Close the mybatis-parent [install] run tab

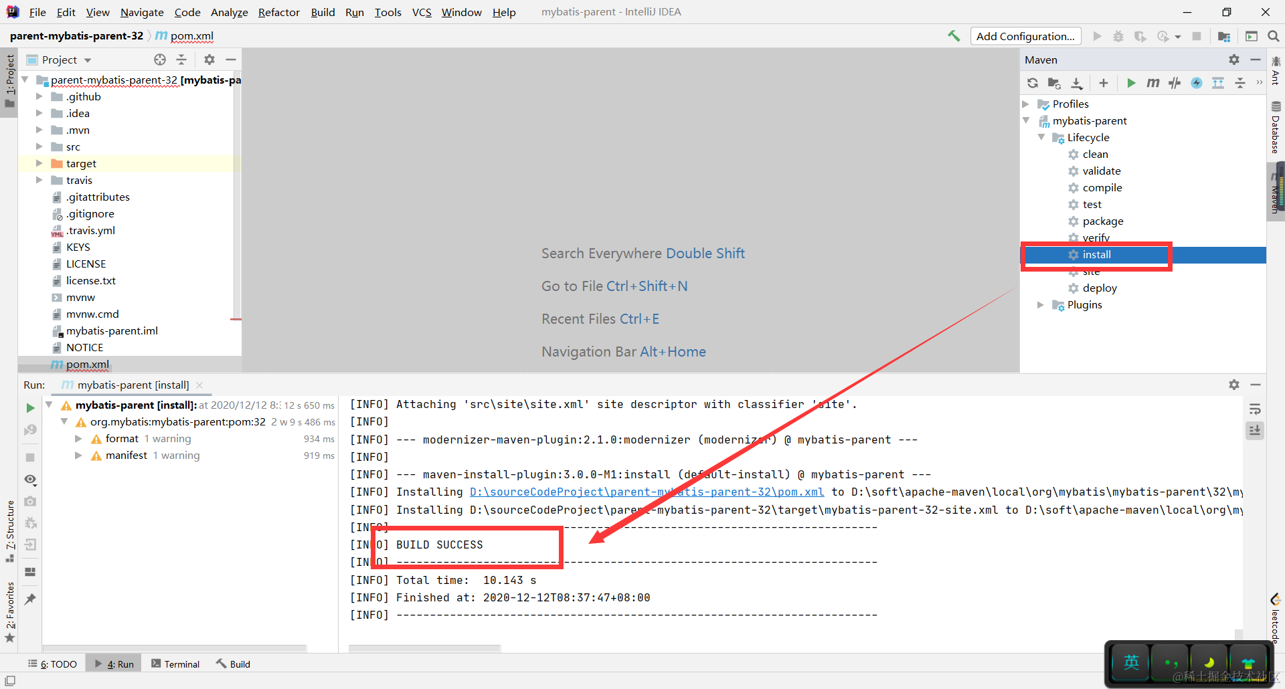pyautogui.click(x=199, y=385)
